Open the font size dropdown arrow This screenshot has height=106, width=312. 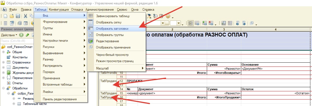[178, 23]
